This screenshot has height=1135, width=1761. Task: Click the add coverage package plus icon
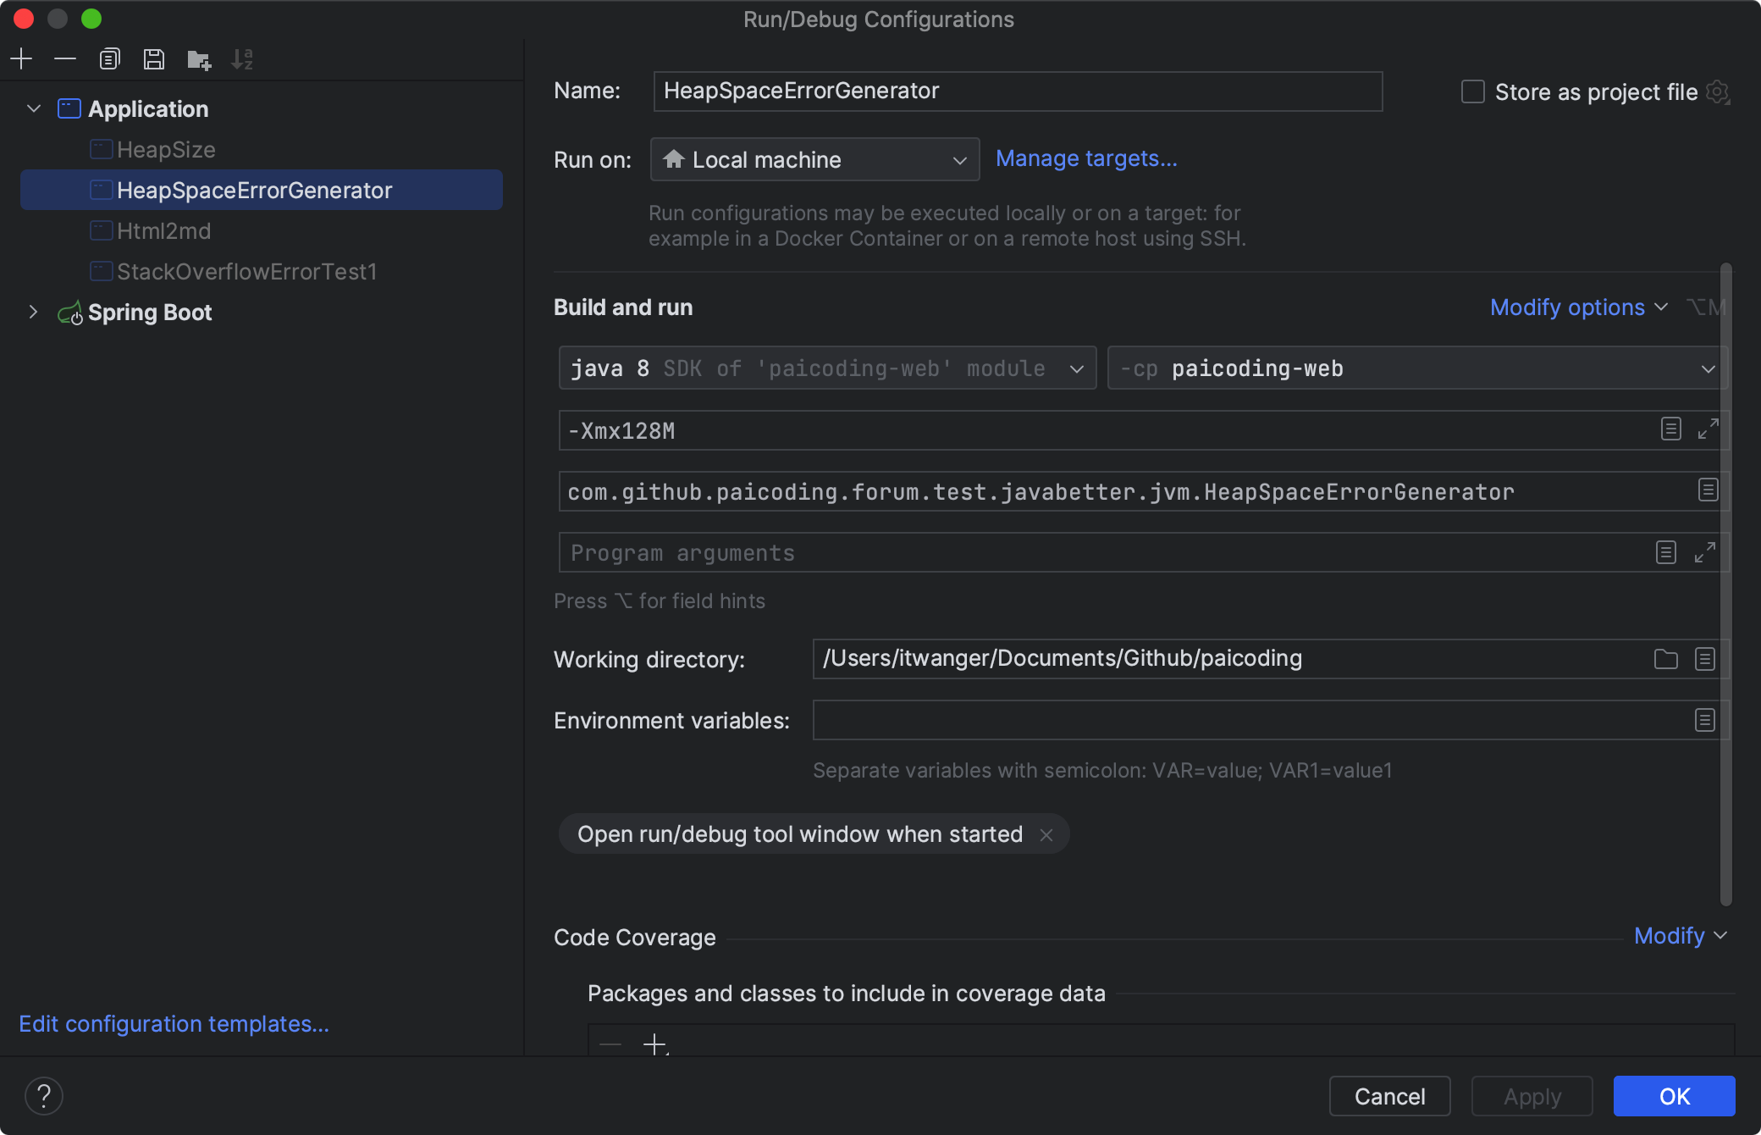pos(654,1044)
